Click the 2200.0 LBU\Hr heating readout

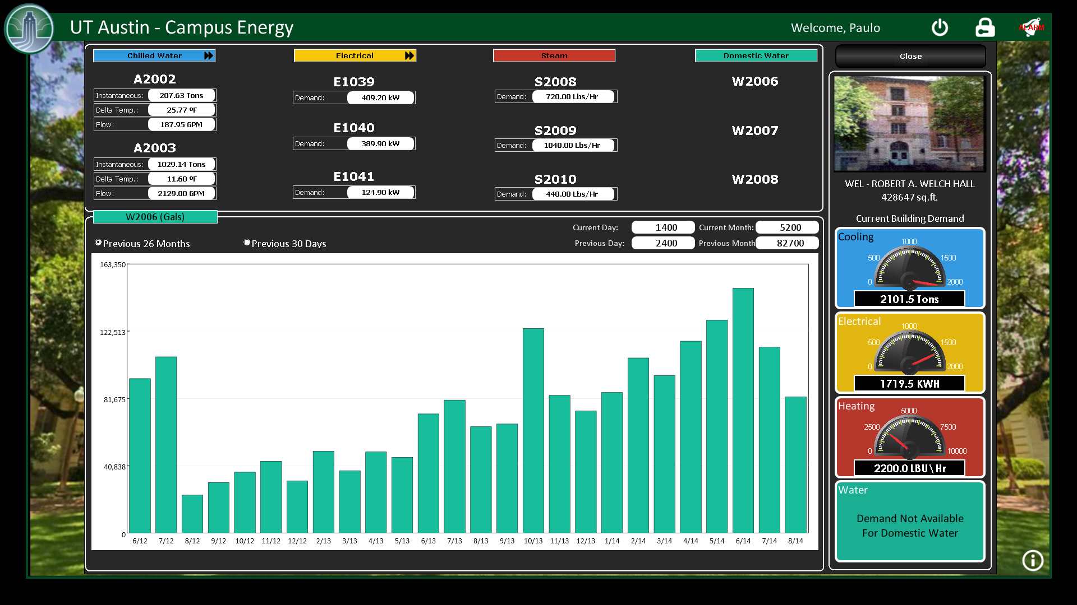tap(909, 468)
